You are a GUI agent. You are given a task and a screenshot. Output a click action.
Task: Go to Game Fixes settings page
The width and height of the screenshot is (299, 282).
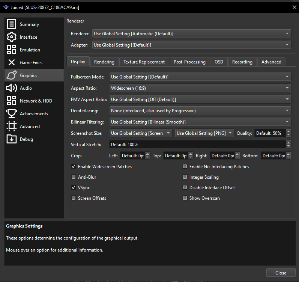(x=34, y=63)
